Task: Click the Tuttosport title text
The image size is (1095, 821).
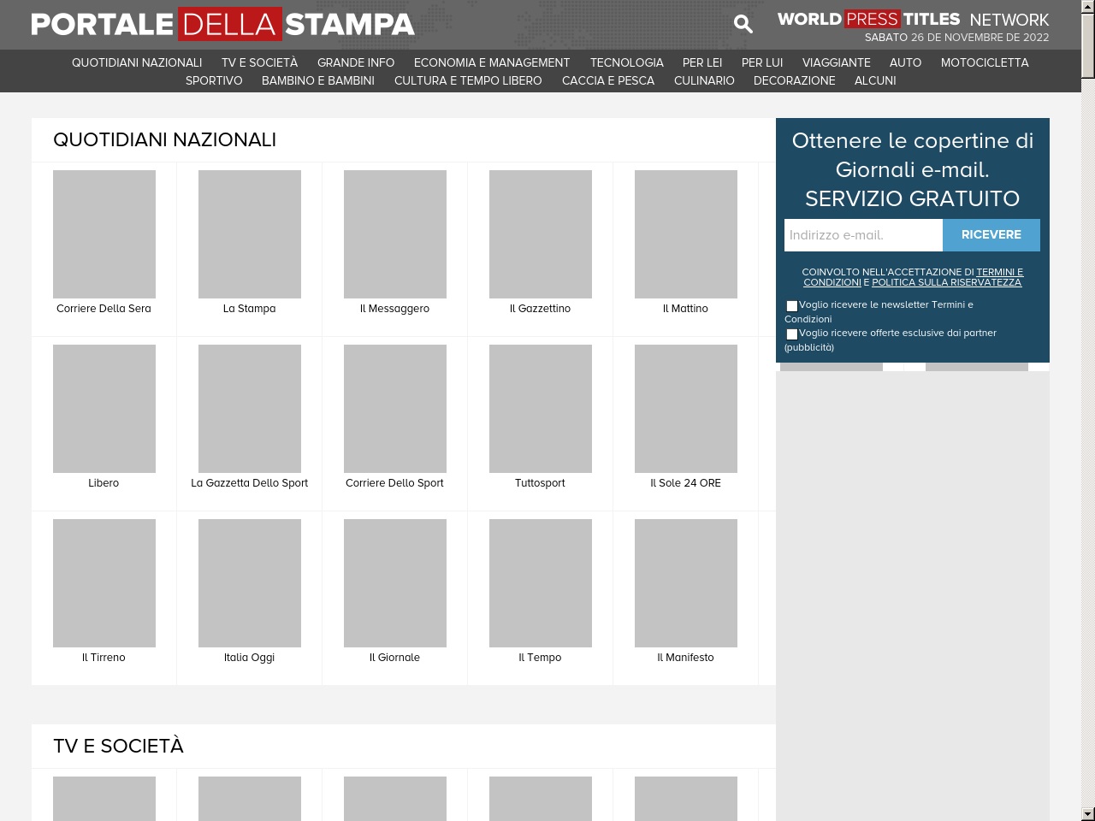Action: pyautogui.click(x=540, y=483)
